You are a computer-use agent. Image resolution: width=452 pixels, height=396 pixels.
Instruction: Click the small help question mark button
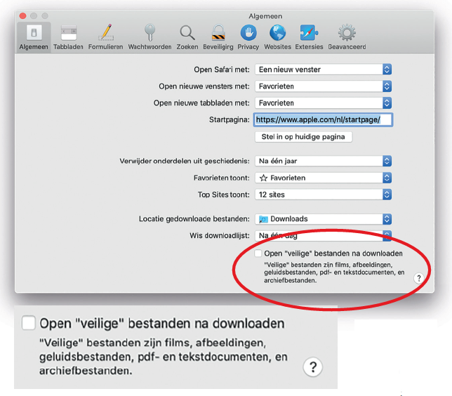click(418, 278)
